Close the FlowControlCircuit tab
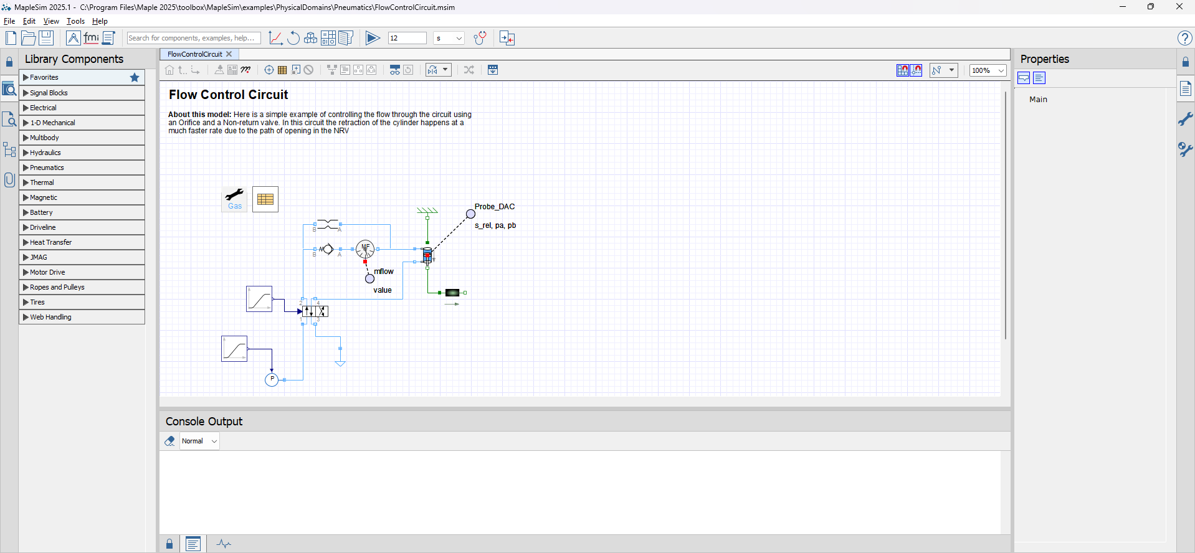This screenshot has height=553, width=1195. pyautogui.click(x=229, y=54)
